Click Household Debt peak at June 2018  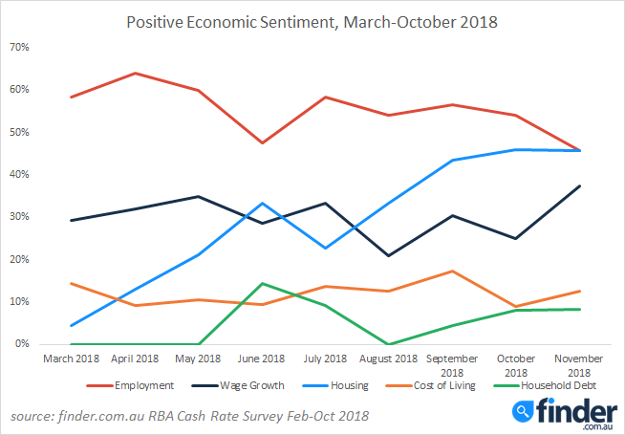(x=262, y=284)
